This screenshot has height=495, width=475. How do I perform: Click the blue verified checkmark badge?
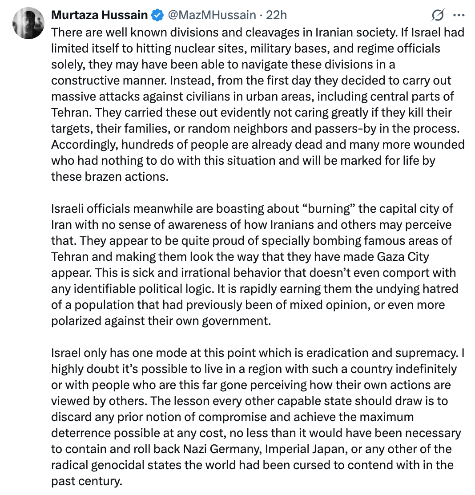[157, 15]
